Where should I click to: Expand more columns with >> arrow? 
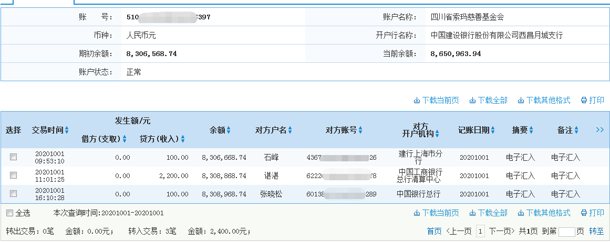[x=600, y=130]
